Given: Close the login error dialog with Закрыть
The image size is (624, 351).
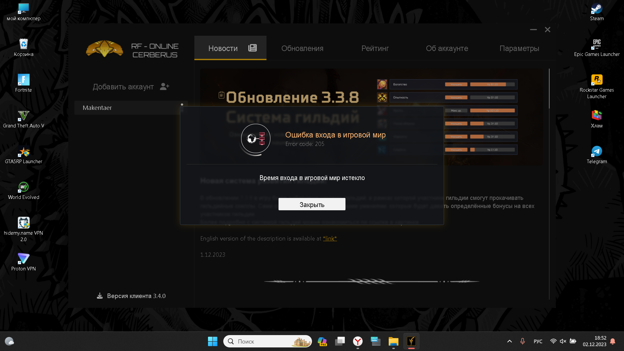Looking at the screenshot, I should tap(312, 204).
